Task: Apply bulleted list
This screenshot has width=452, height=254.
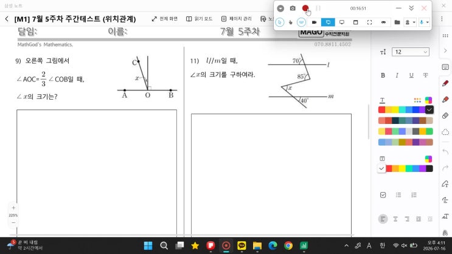Action: click(x=398, y=195)
